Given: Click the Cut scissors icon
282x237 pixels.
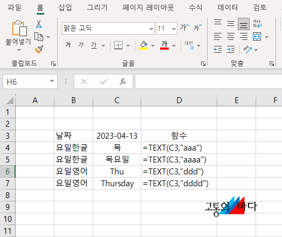Looking at the screenshot, I should [39, 24].
